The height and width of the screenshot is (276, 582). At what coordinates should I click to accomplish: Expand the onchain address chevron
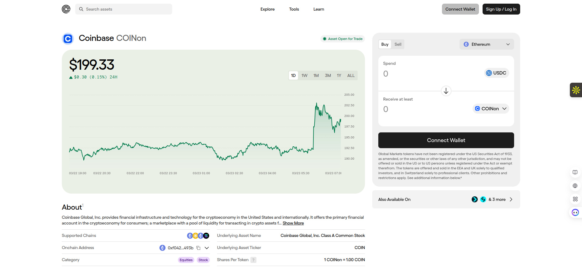pos(207,248)
